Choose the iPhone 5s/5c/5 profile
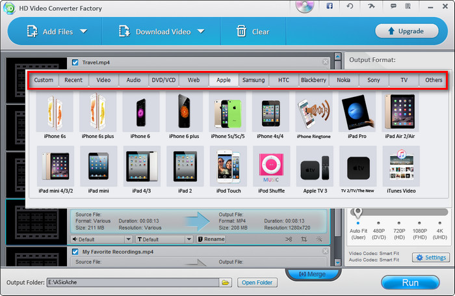455x296 pixels. point(227,116)
